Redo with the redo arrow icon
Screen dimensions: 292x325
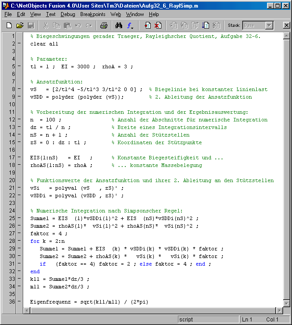[89, 25]
